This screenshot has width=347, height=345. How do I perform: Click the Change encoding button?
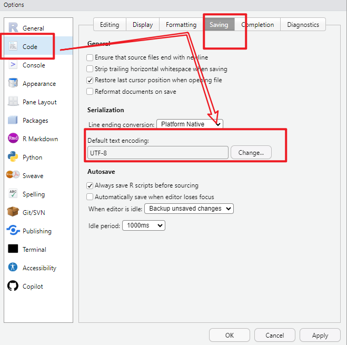(x=251, y=153)
